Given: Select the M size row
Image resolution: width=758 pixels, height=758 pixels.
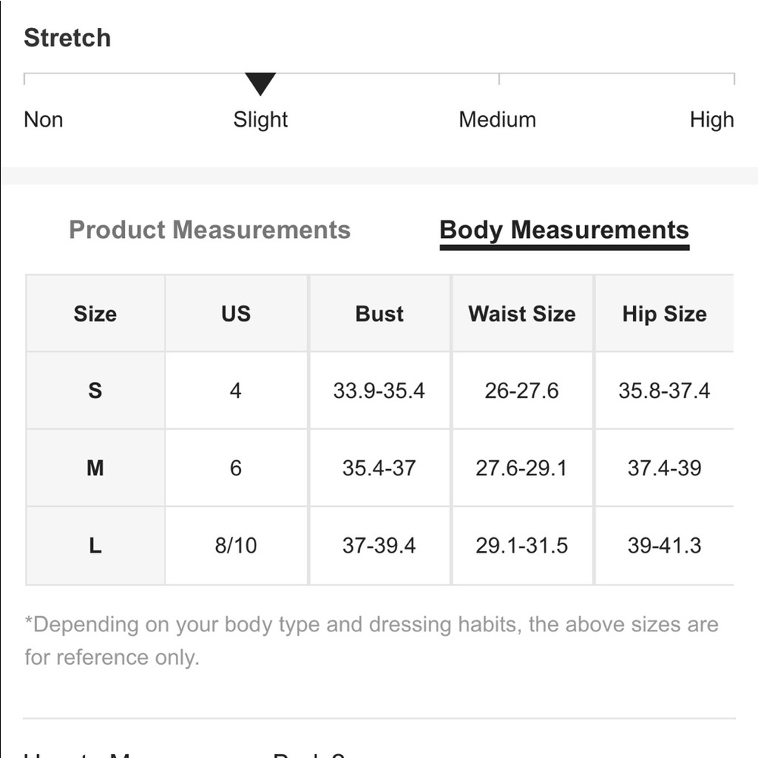Looking at the screenshot, I should (x=380, y=468).
